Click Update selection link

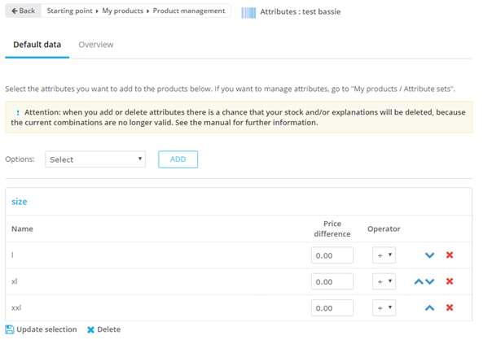point(41,329)
